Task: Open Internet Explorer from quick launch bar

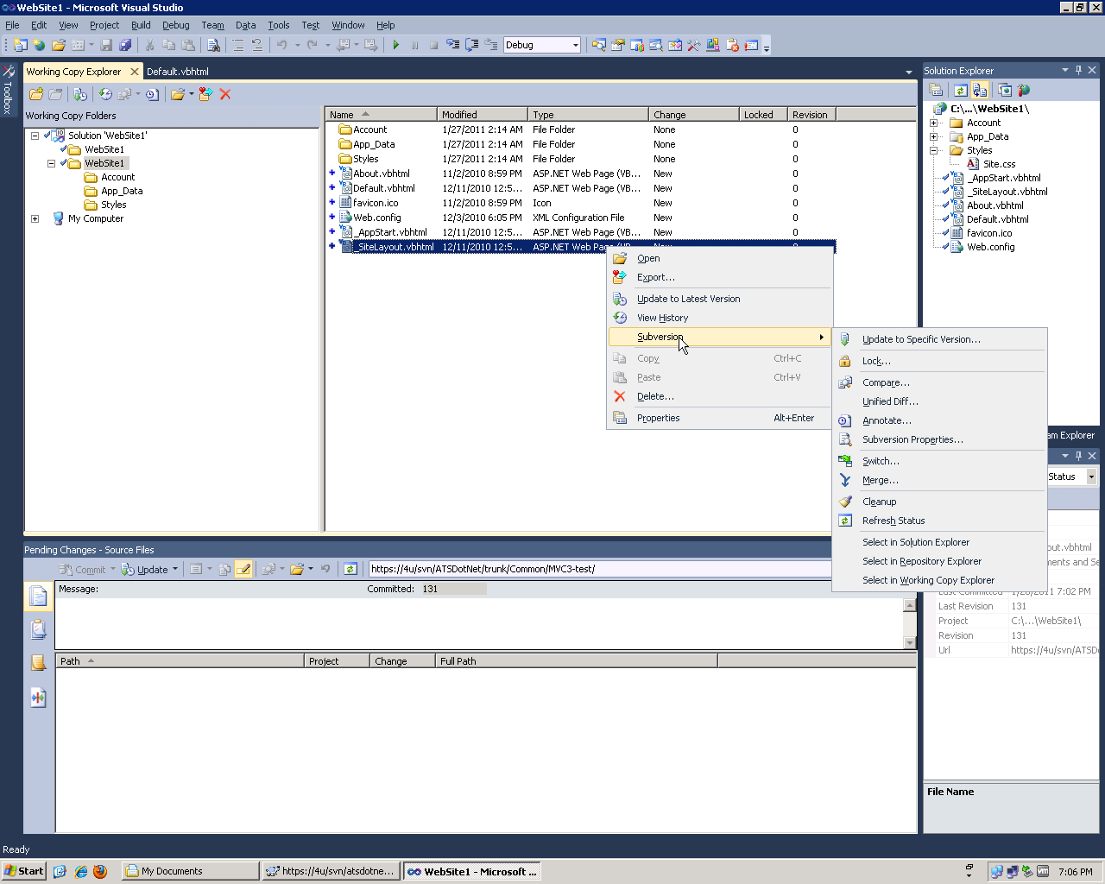Action: [x=80, y=871]
